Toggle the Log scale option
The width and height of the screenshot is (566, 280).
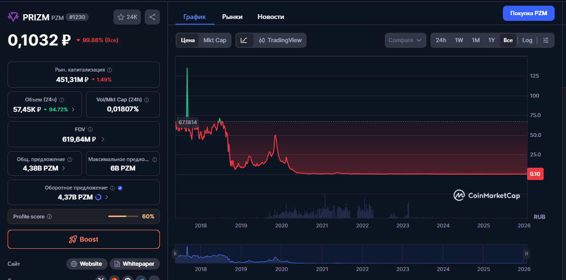coord(527,40)
